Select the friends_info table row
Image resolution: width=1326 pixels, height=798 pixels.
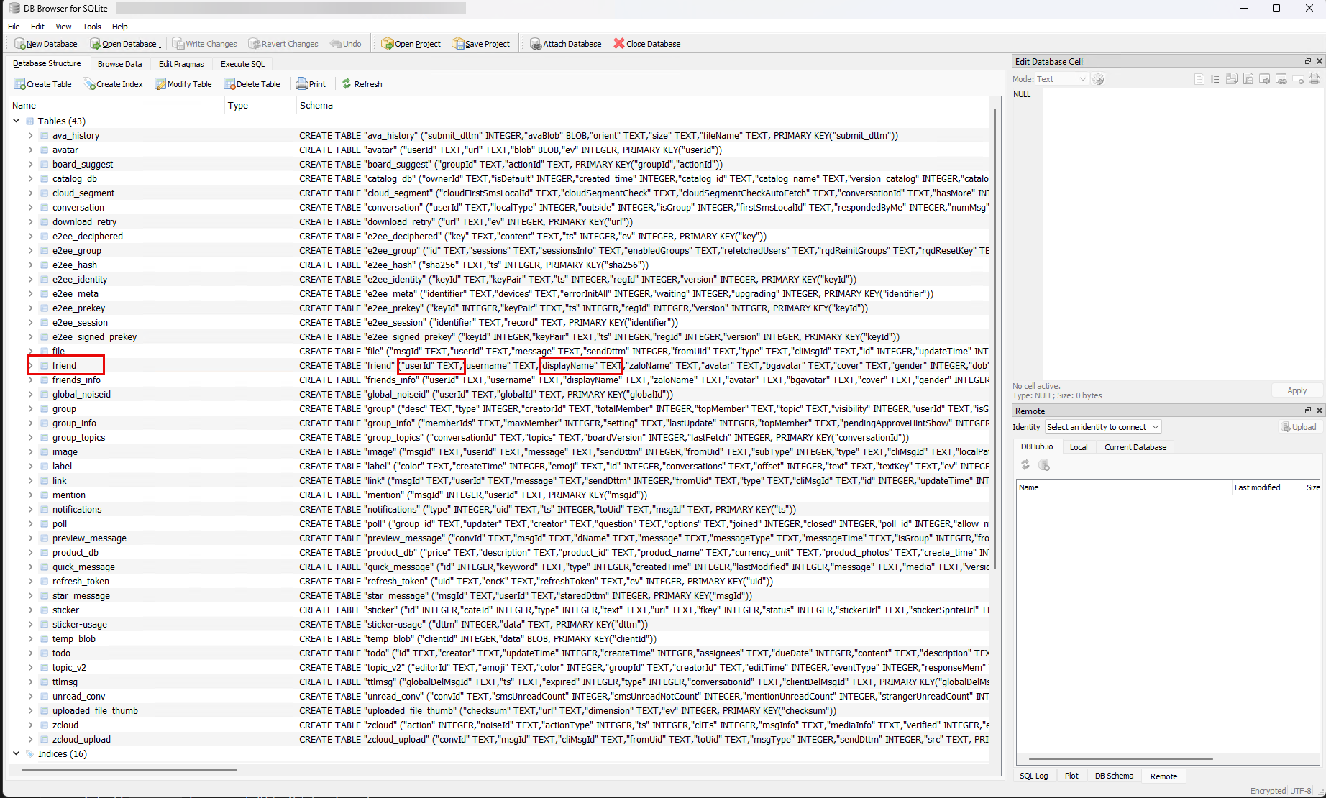coord(499,380)
